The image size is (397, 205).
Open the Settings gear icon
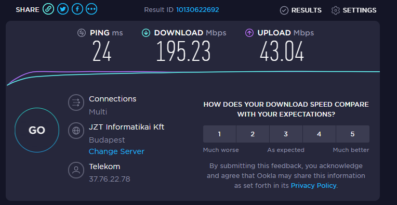click(x=336, y=10)
